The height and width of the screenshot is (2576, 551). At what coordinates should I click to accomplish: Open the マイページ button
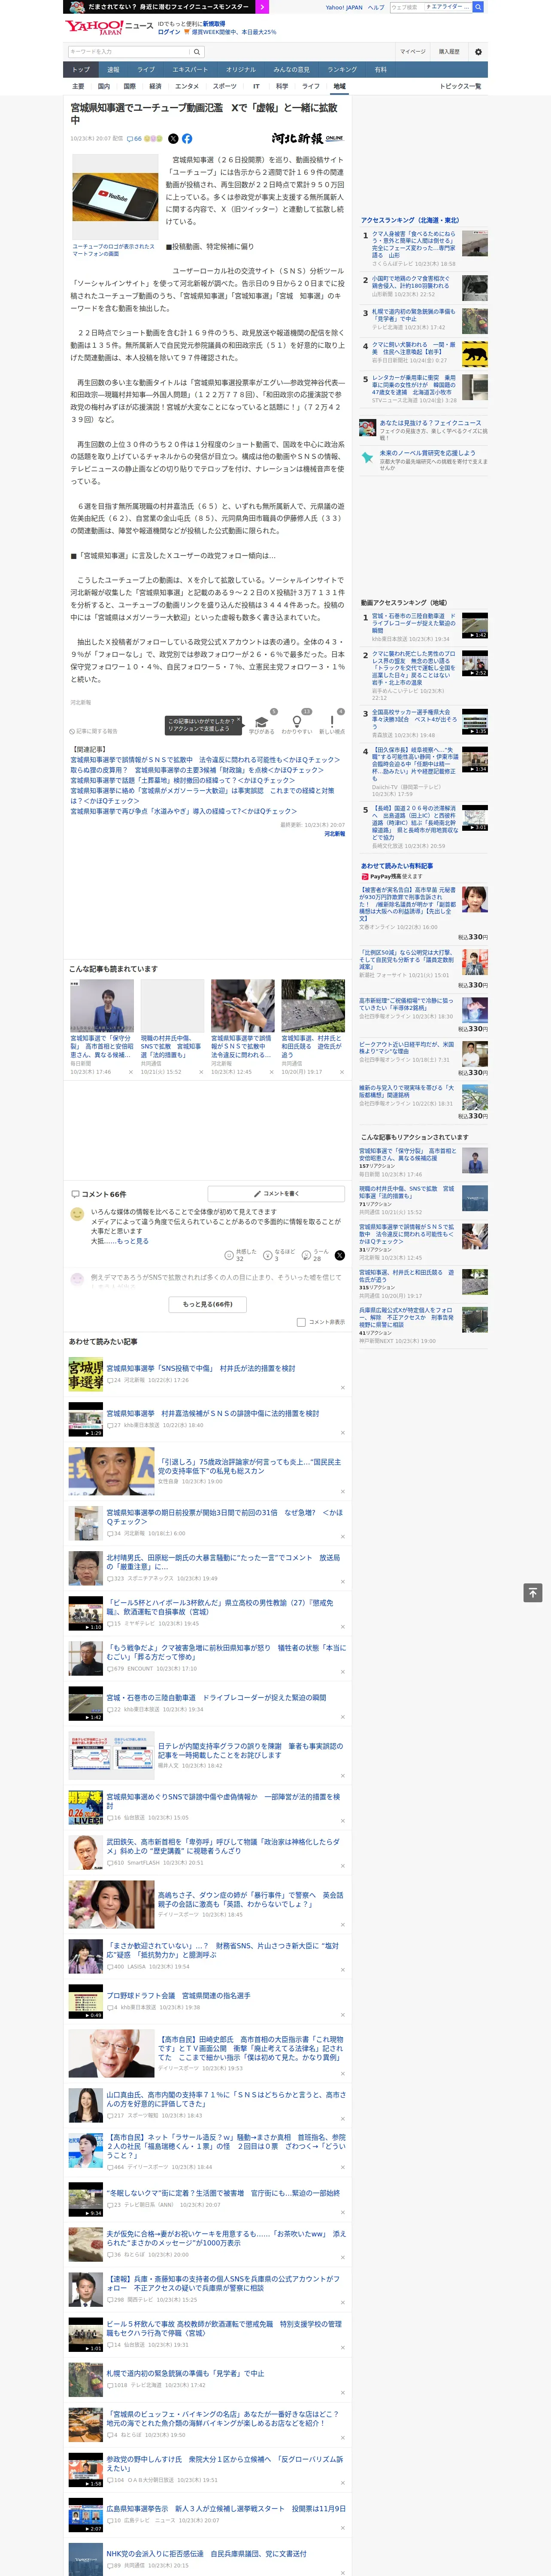click(413, 52)
